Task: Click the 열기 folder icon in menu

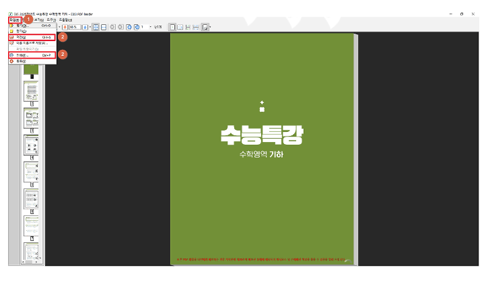Action: (x=11, y=26)
